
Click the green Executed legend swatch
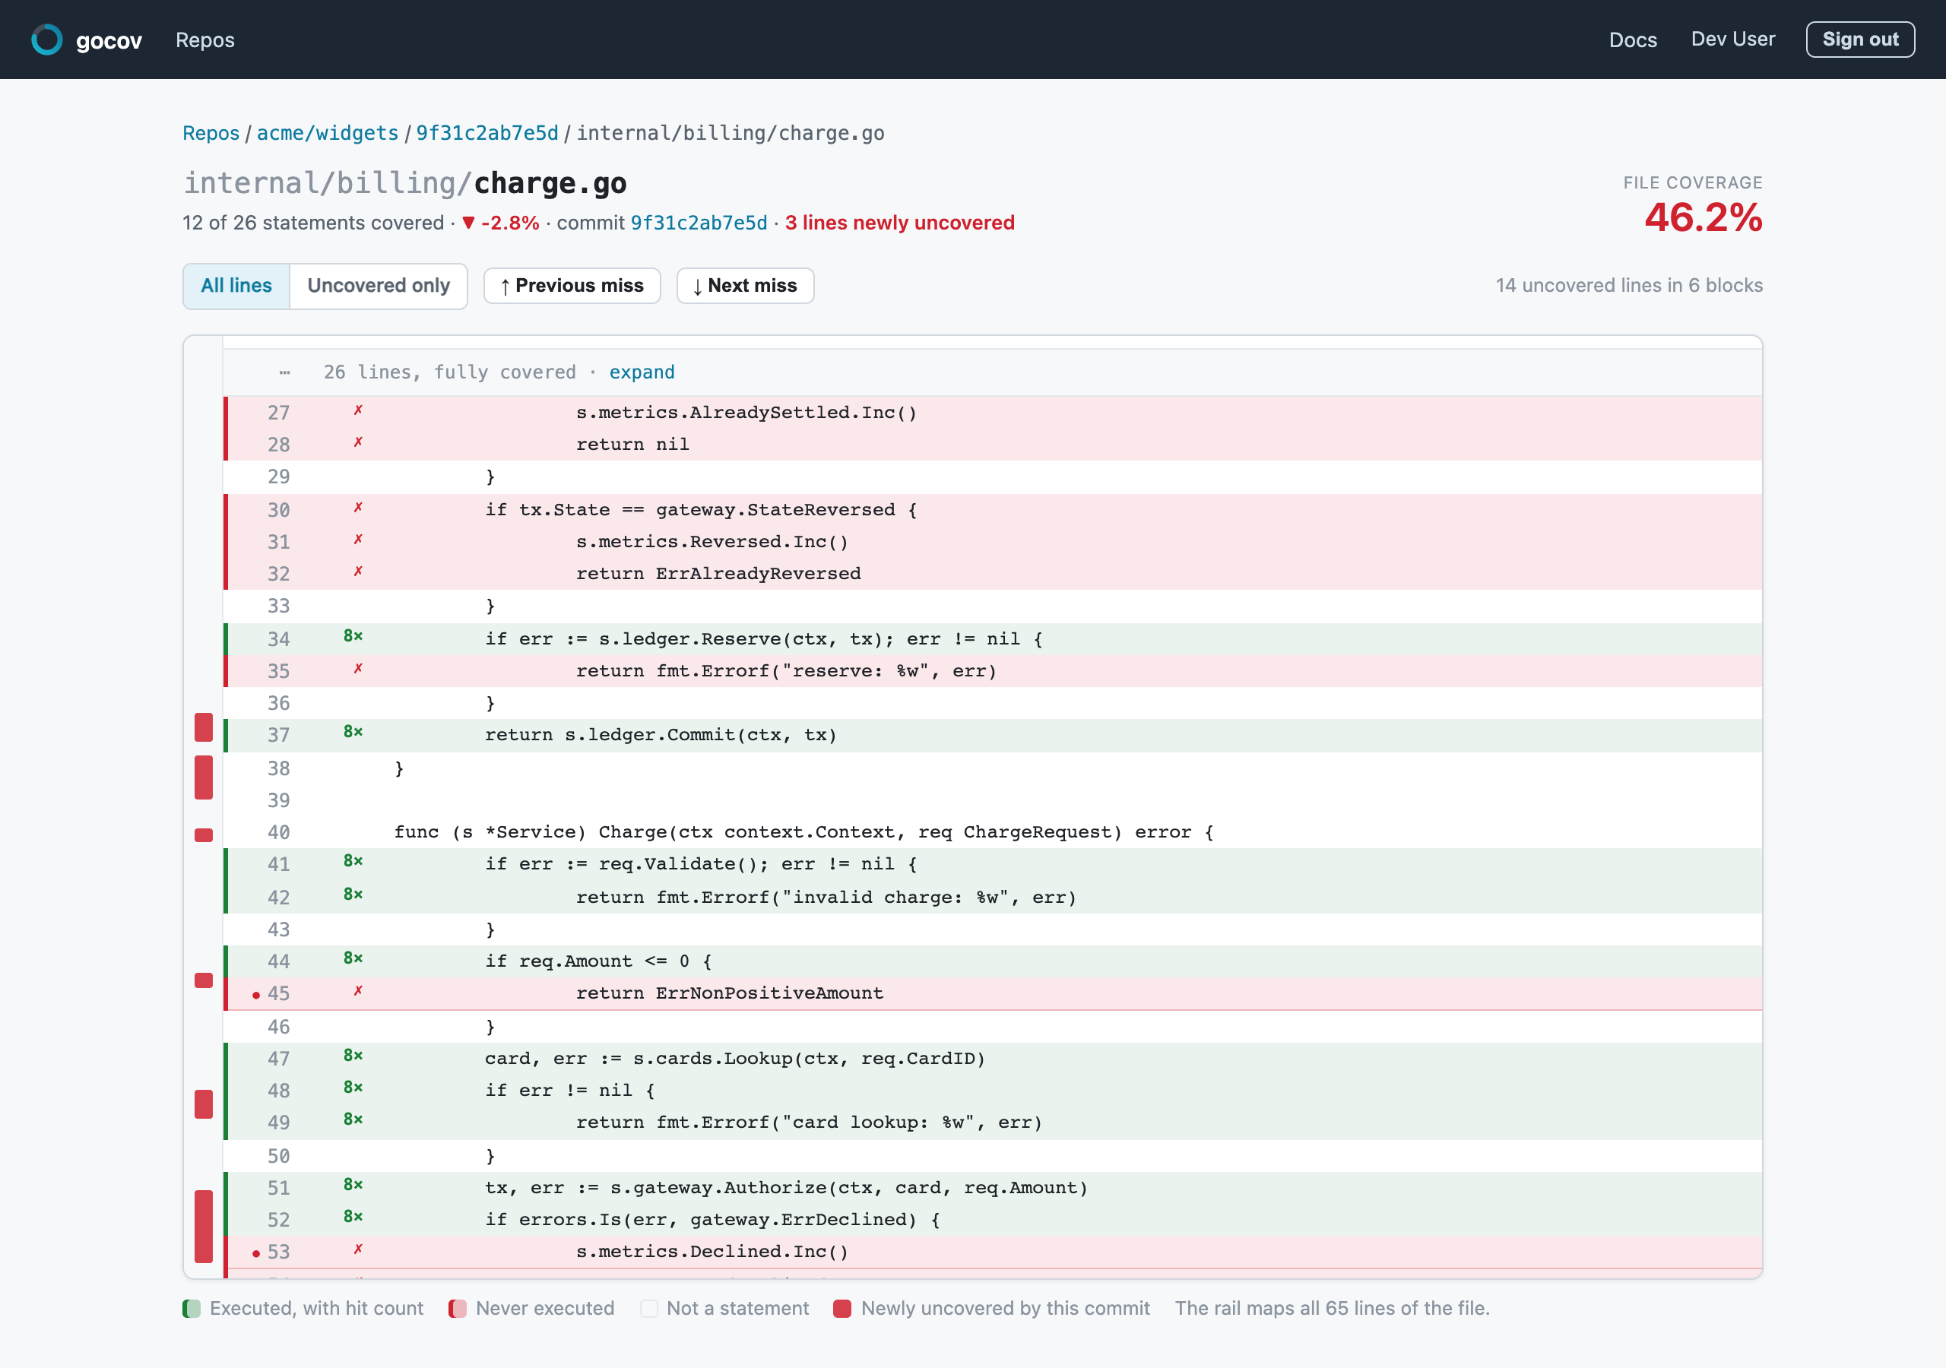(192, 1309)
